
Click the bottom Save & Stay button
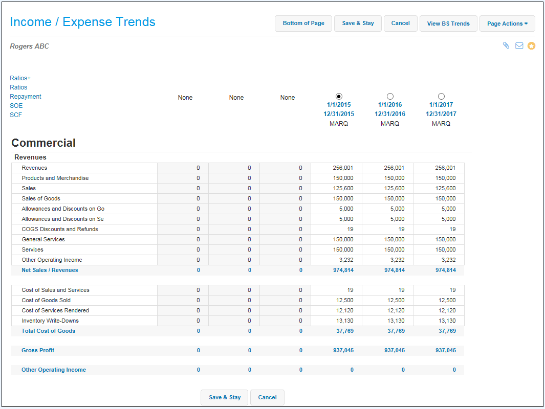[225, 397]
